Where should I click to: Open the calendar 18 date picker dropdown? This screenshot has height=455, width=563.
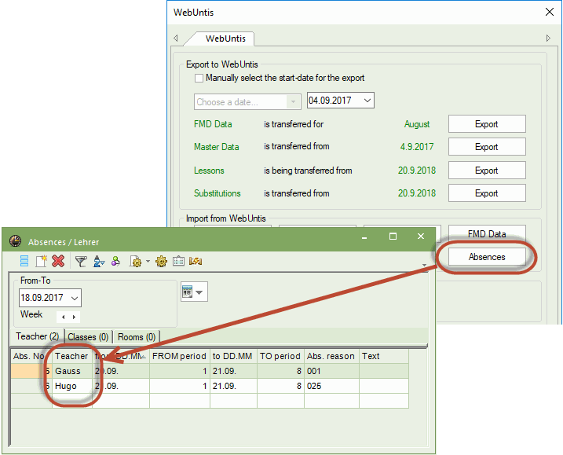pos(194,292)
